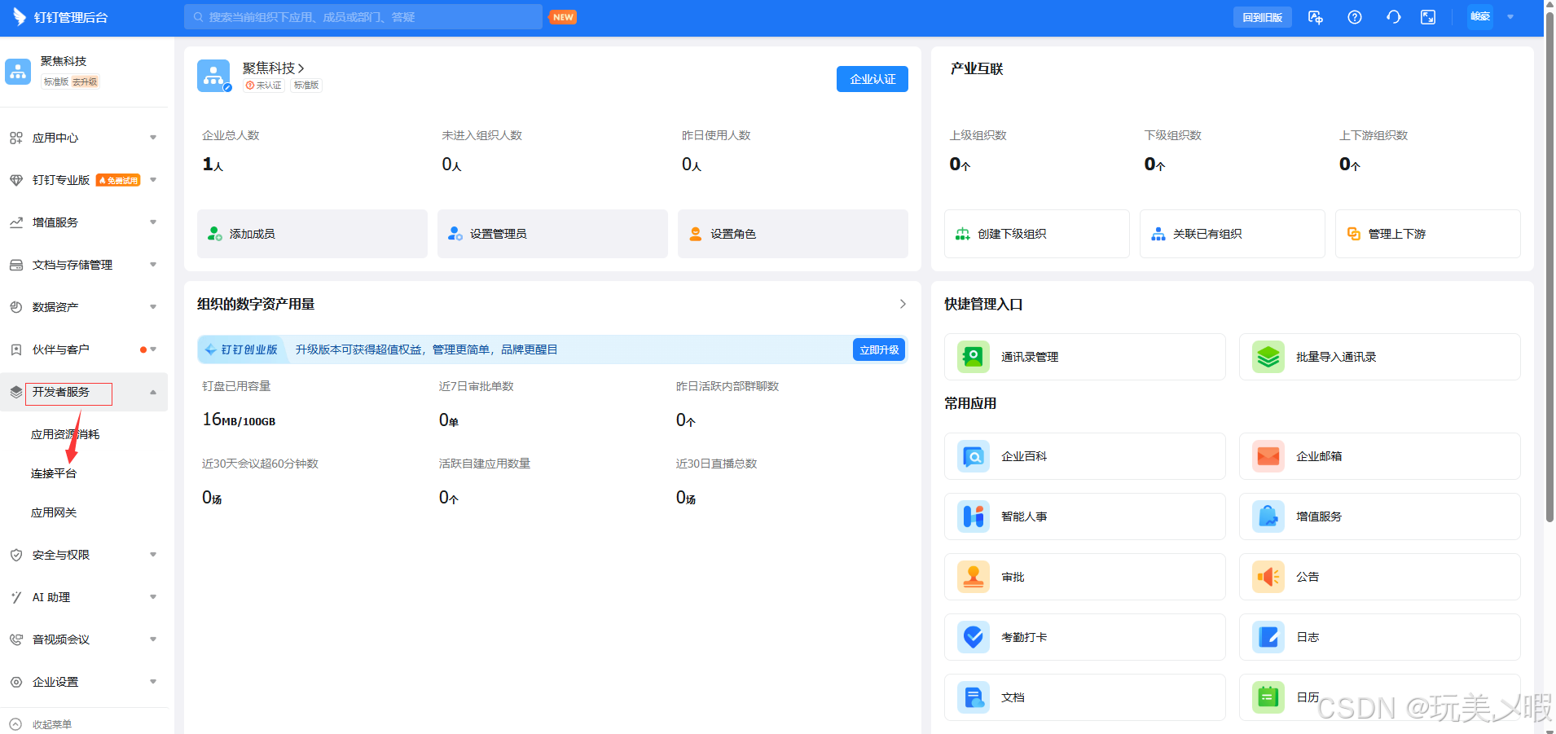Click the page vertical scrollbar
This screenshot has height=734, width=1556.
tap(1549, 269)
